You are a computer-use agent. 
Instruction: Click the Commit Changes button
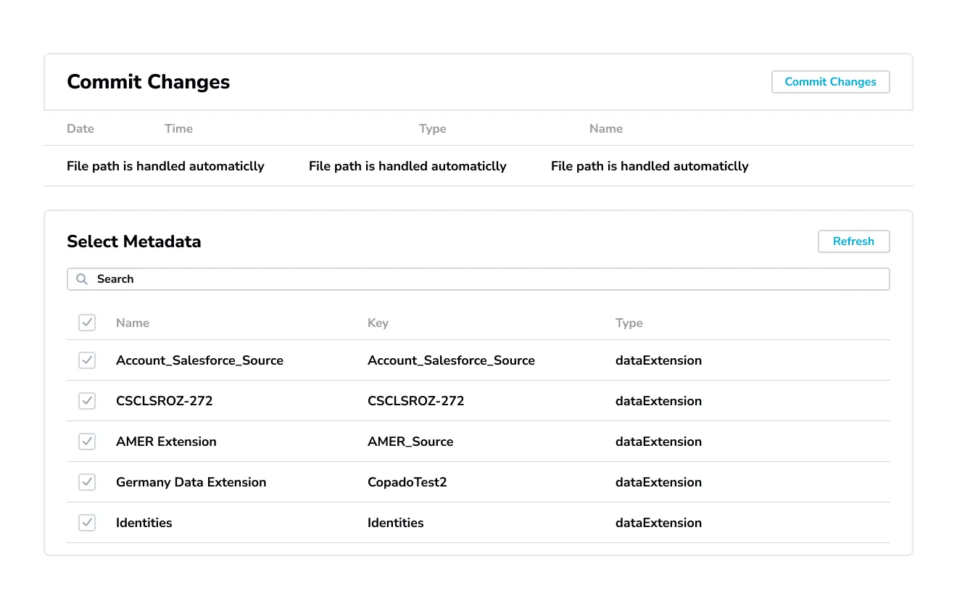tap(830, 82)
